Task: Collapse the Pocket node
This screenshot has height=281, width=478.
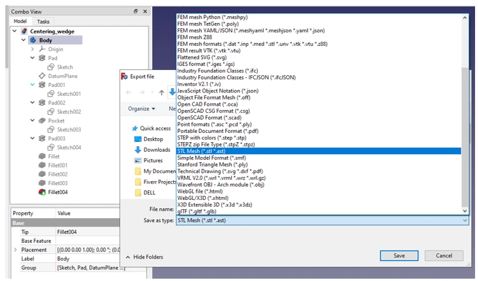Action: click(x=32, y=121)
